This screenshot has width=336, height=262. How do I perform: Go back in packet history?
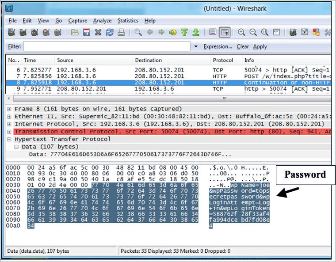click(x=150, y=32)
